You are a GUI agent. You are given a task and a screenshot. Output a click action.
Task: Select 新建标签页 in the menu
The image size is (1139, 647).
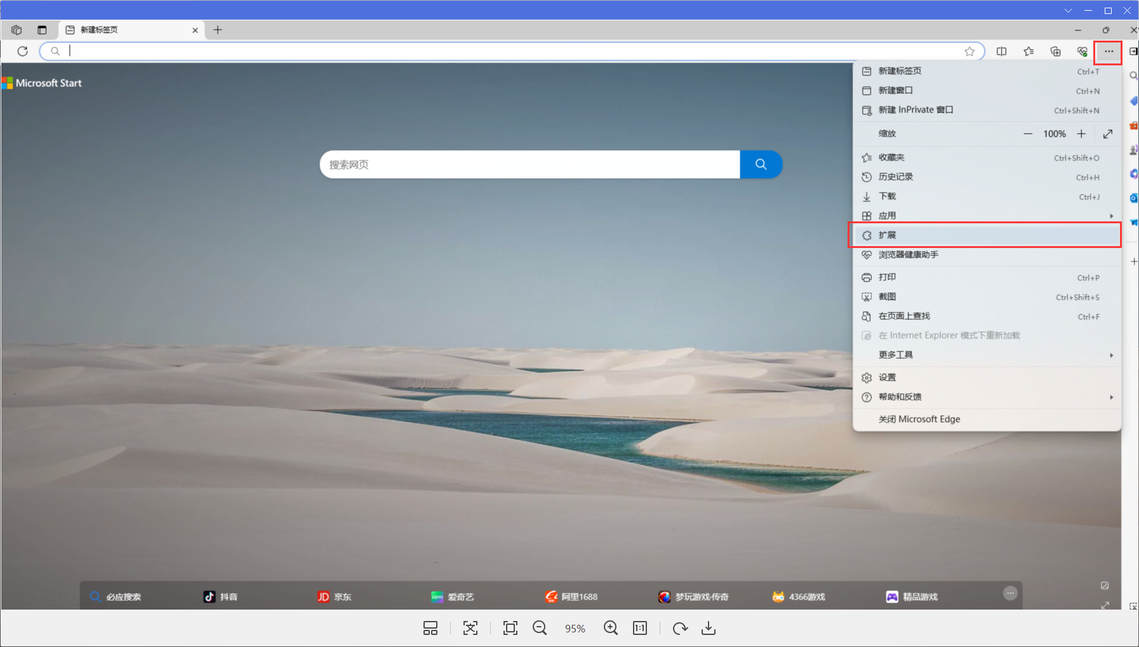click(987, 71)
